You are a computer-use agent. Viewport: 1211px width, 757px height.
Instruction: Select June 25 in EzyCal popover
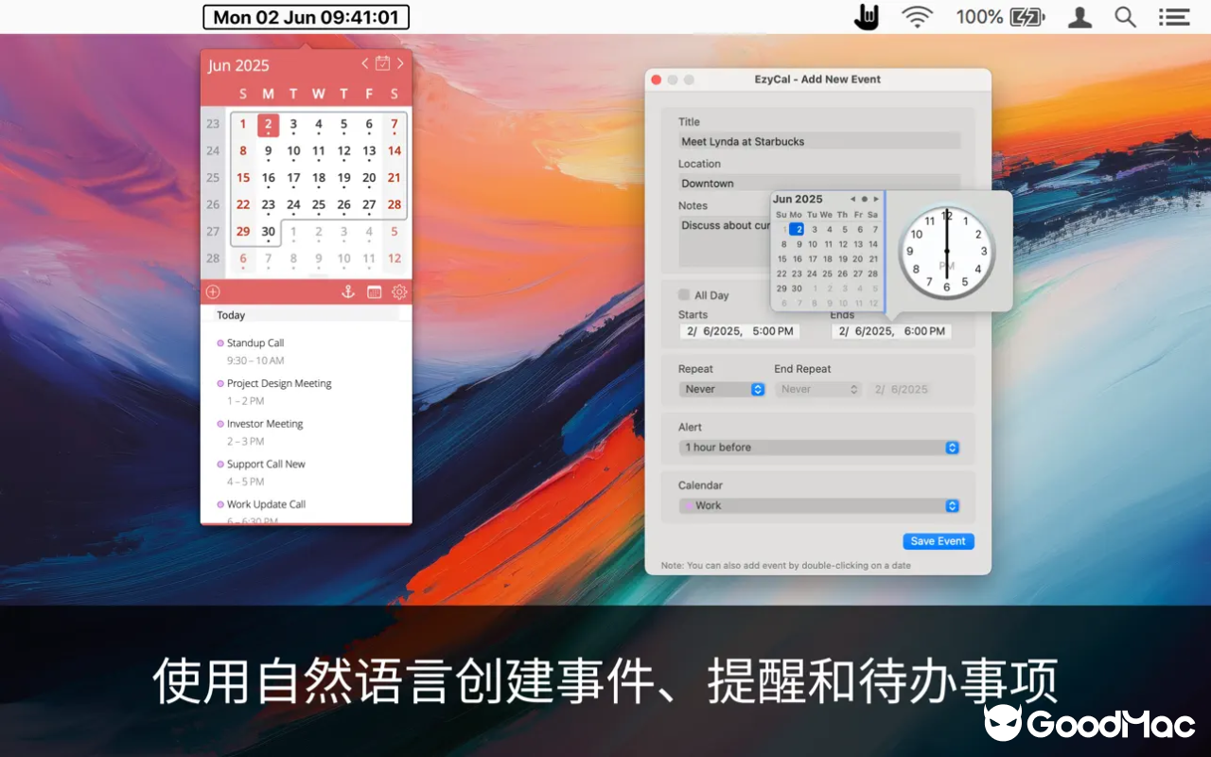pyautogui.click(x=319, y=204)
